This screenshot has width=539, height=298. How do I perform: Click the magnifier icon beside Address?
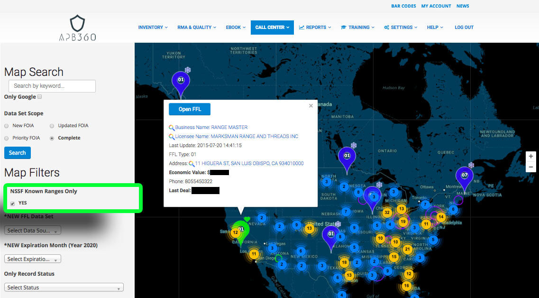(192, 164)
